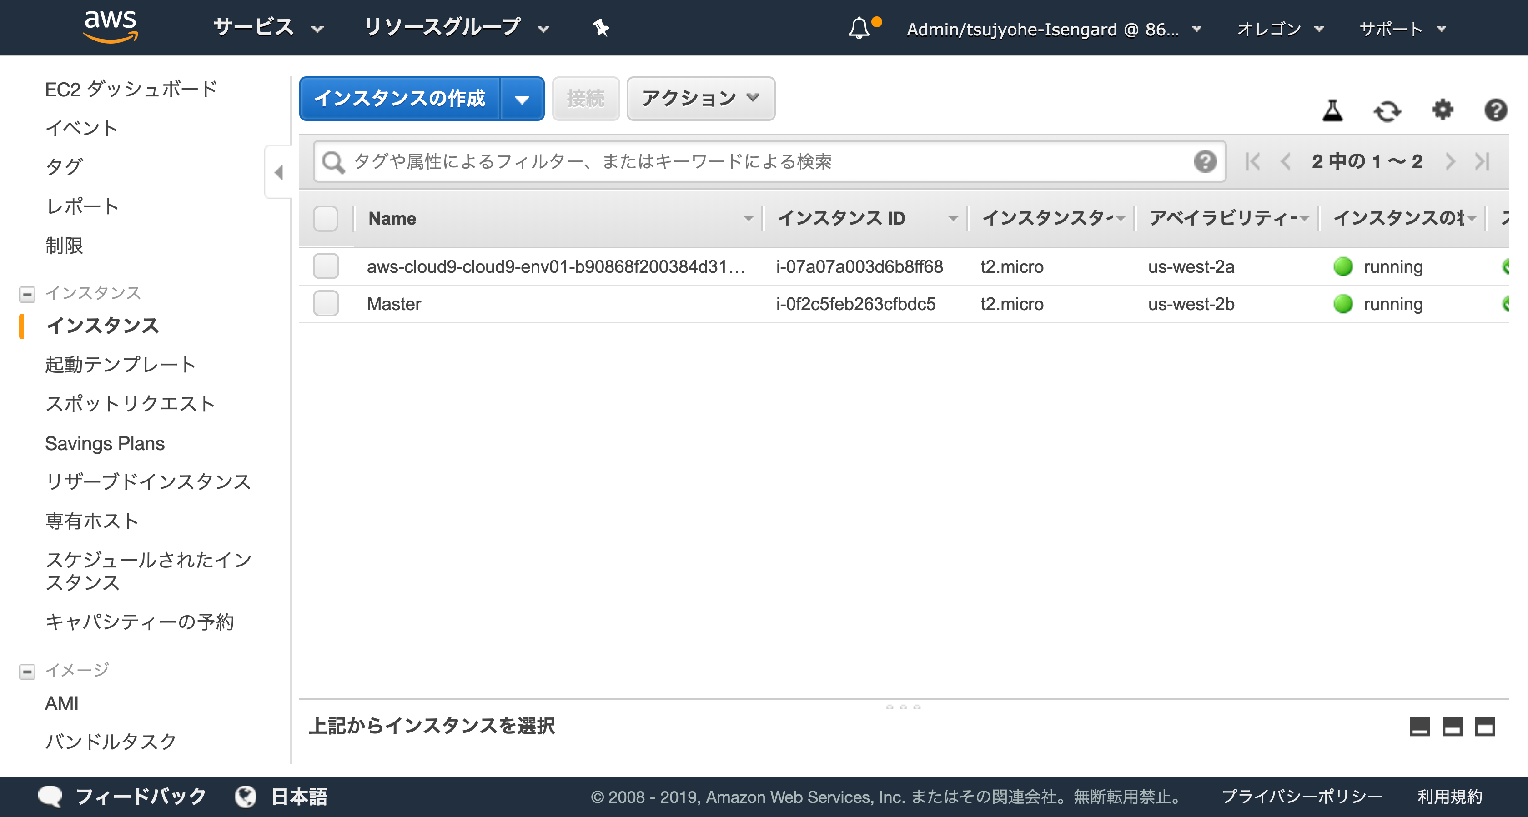Open 利用規約 link

pyautogui.click(x=1450, y=796)
